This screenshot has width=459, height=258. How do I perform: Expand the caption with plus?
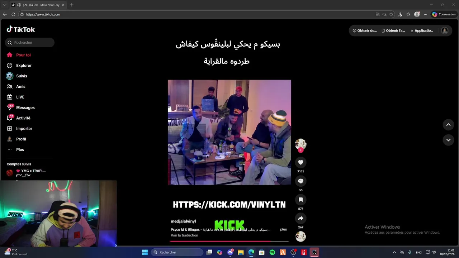283,229
